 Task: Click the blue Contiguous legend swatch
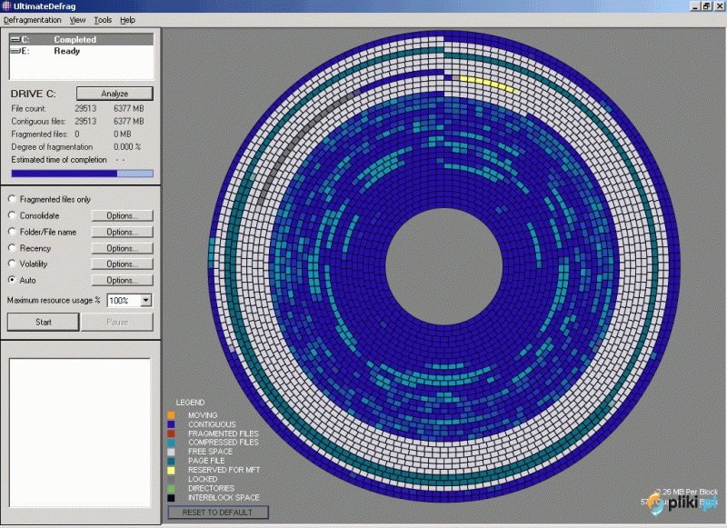pos(171,424)
